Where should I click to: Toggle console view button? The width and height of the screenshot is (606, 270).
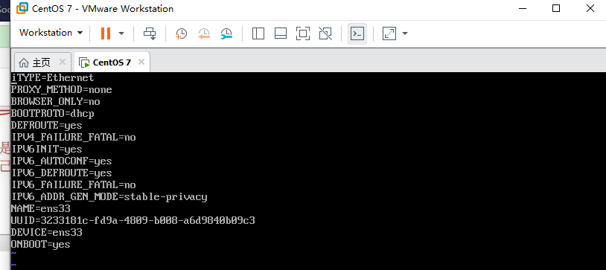357,33
